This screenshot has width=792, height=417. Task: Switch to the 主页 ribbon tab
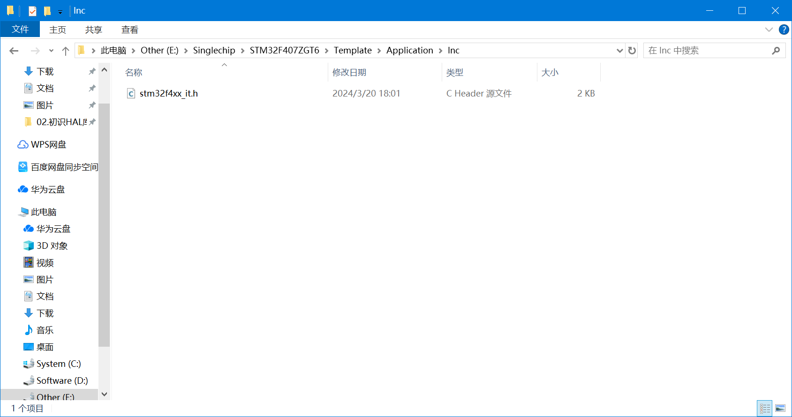coord(58,30)
